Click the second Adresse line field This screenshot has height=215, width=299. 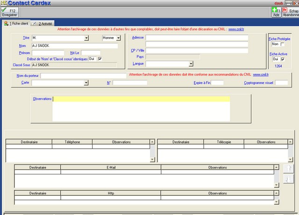tap(197, 44)
